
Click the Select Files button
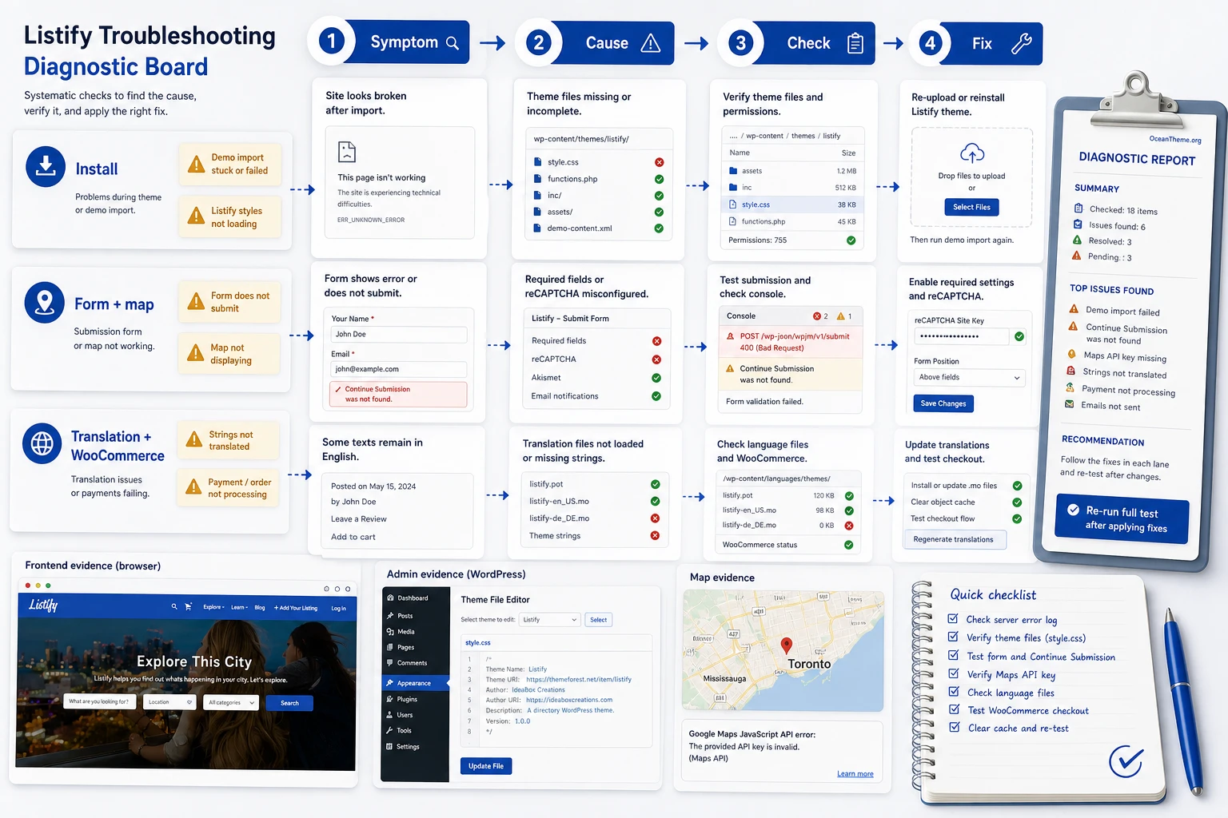(x=971, y=208)
